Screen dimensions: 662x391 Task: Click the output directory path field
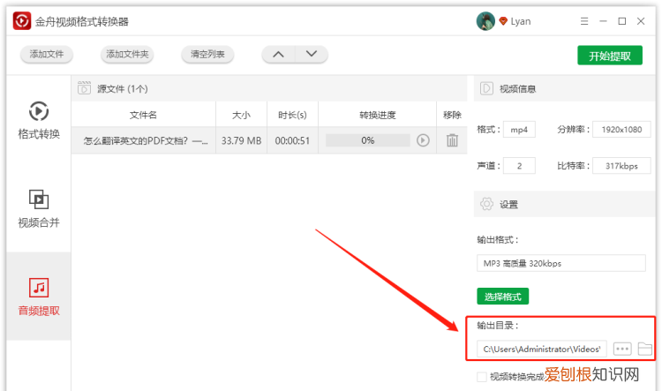tap(542, 349)
